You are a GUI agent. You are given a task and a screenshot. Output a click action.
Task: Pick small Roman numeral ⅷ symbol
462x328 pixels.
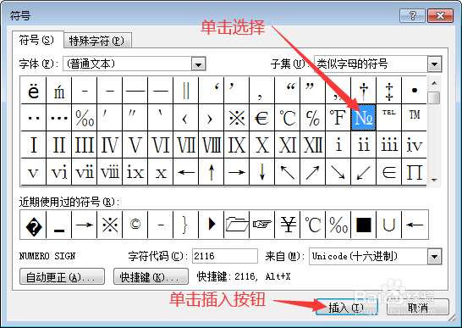(x=110, y=172)
